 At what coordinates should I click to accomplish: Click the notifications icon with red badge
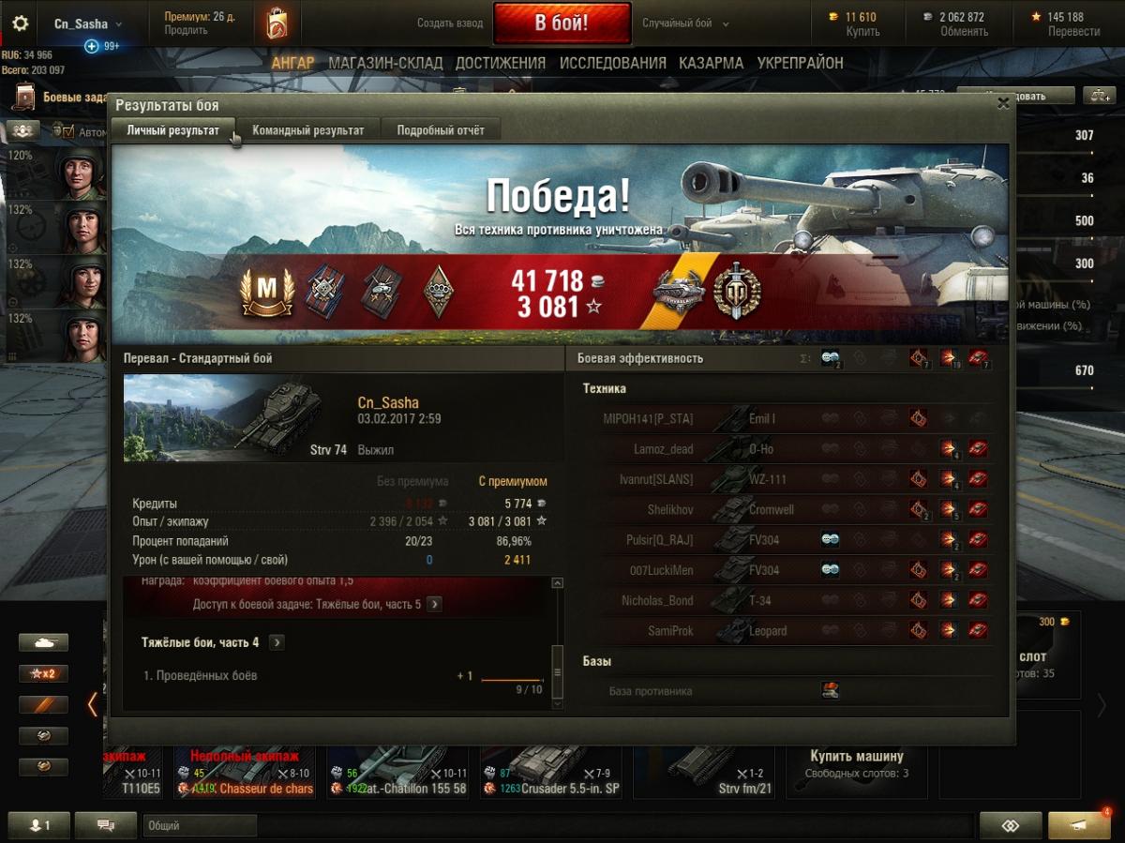pos(1079,825)
